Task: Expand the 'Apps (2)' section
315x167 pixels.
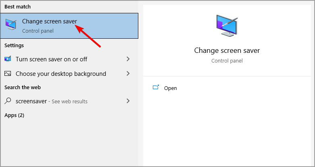Action: pos(14,115)
